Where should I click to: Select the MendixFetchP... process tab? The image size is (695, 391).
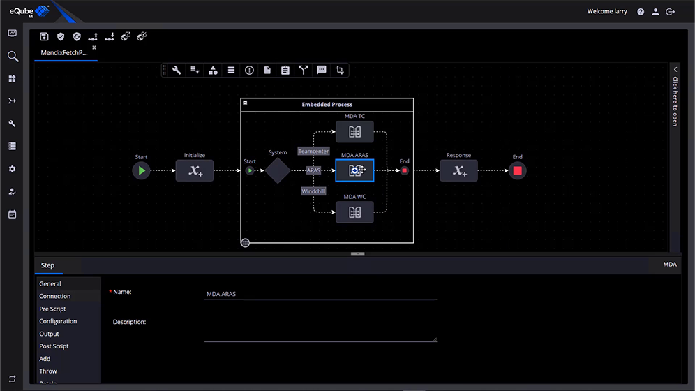point(64,53)
